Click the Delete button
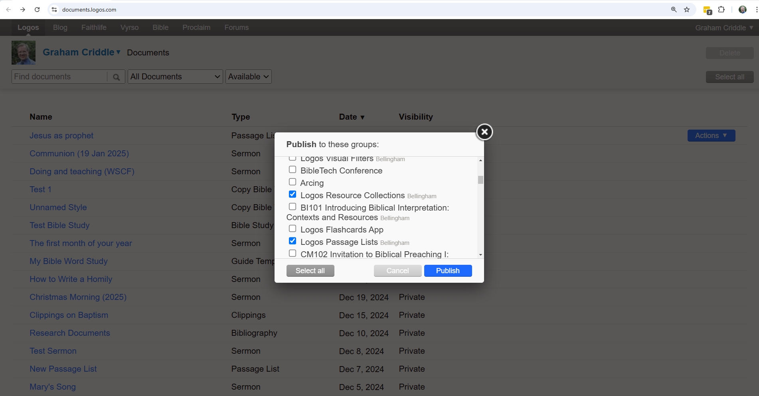759x396 pixels. coord(729,53)
